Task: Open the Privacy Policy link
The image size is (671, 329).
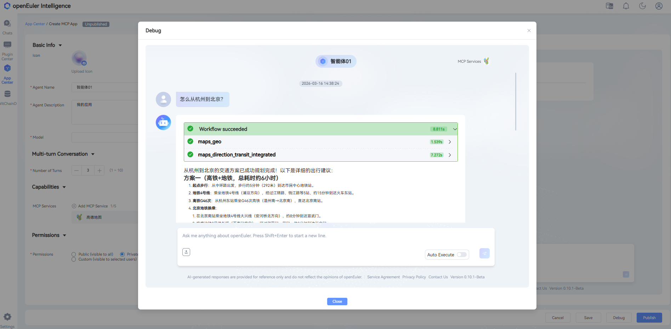Action: (414, 277)
